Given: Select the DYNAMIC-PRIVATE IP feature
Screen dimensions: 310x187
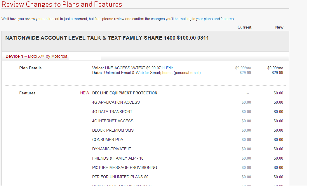Looking at the screenshot, I should pos(112,149).
